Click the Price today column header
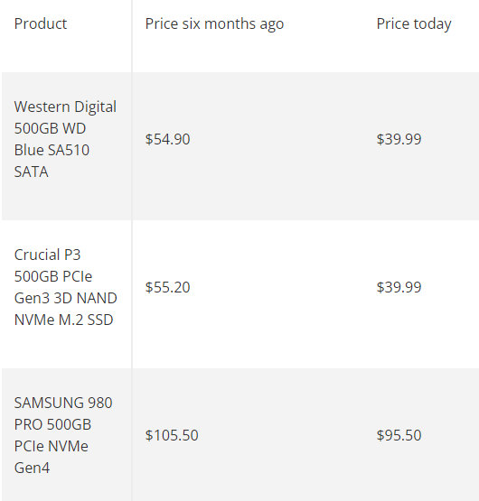 point(414,24)
